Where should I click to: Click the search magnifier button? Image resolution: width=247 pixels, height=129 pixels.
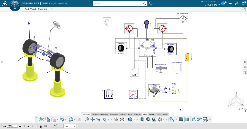145,4
